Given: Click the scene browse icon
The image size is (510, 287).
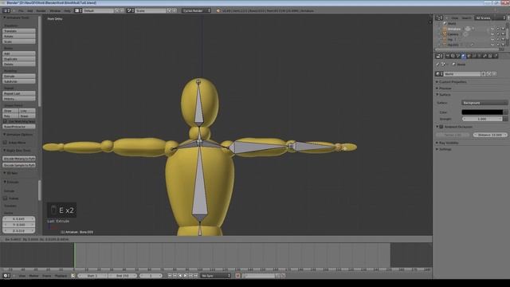Looking at the screenshot, I should pos(130,10).
